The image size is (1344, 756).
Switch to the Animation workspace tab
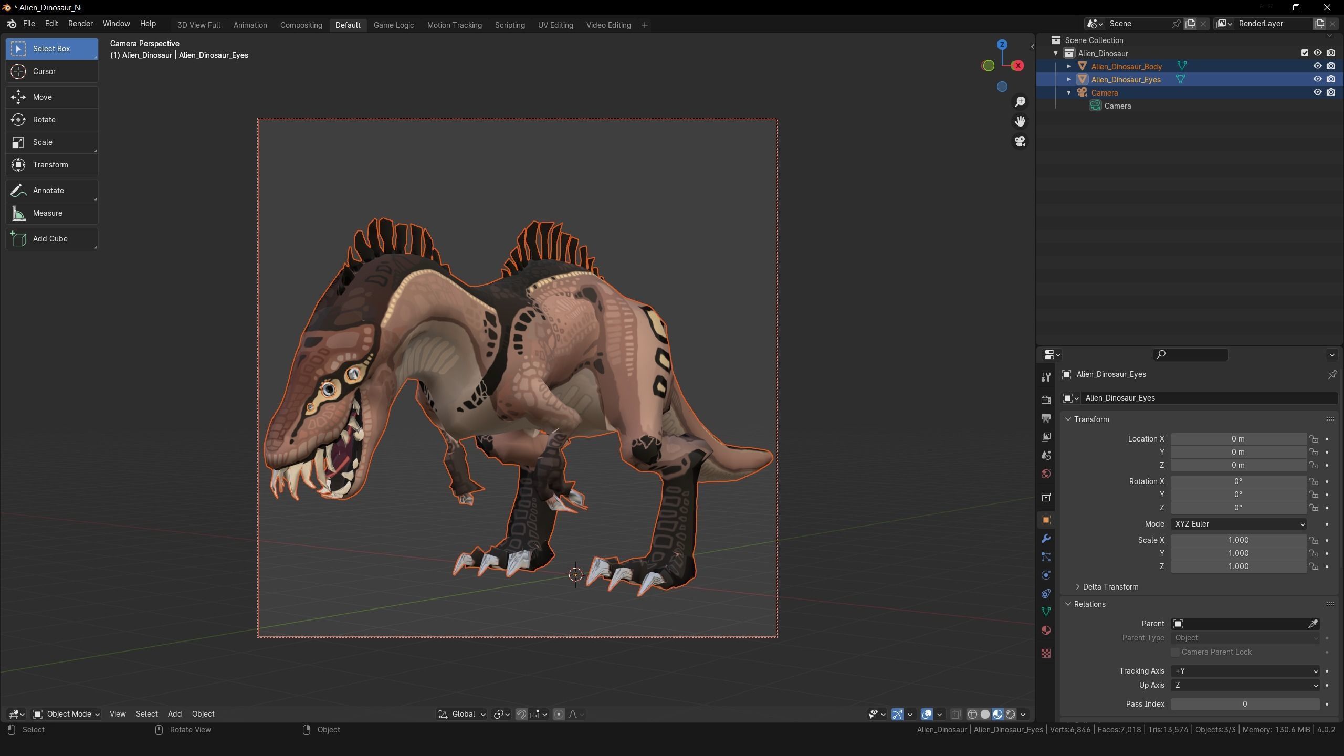click(x=250, y=25)
